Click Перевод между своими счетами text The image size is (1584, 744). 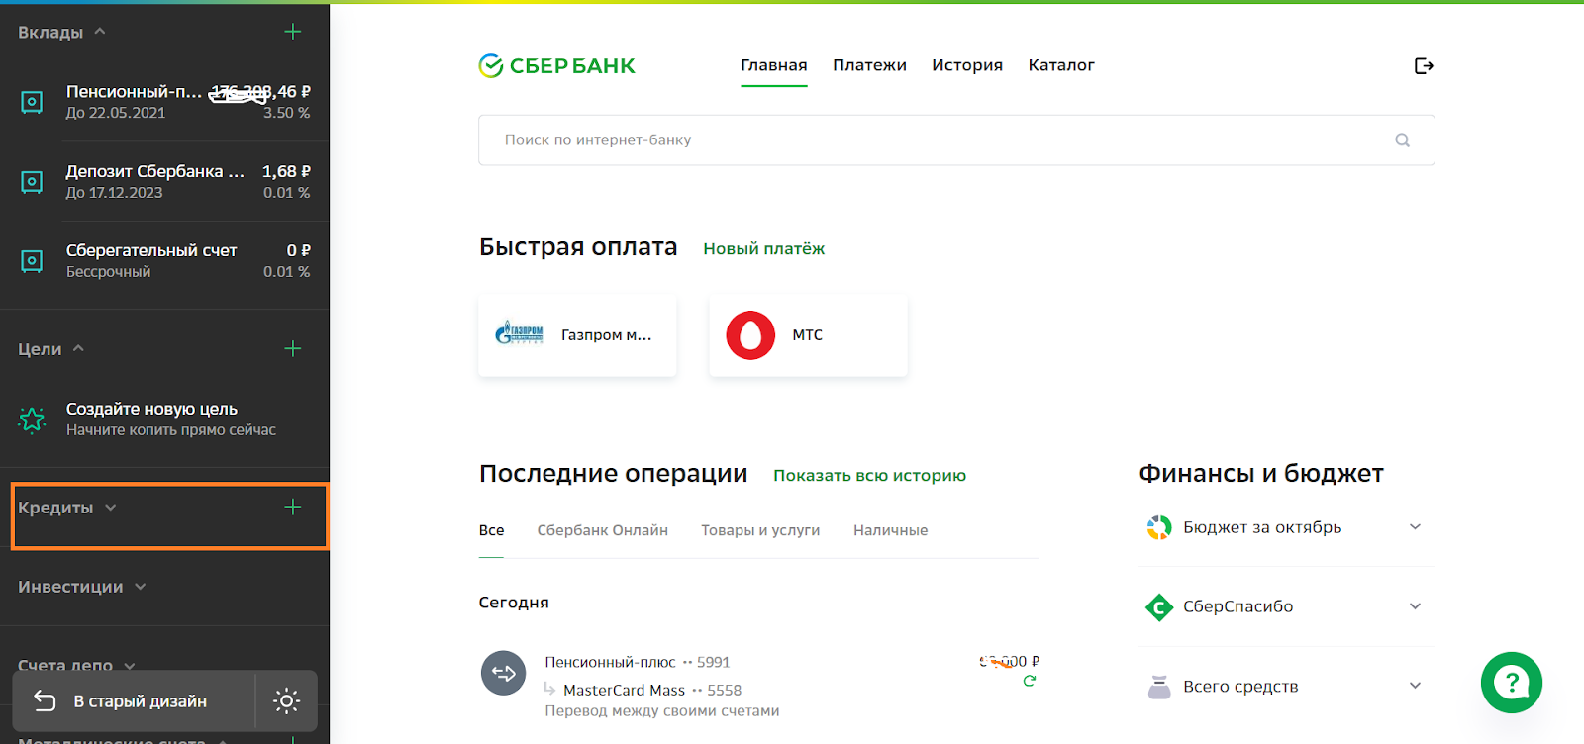662,711
